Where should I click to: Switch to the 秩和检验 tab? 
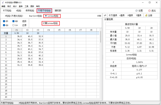30,10
